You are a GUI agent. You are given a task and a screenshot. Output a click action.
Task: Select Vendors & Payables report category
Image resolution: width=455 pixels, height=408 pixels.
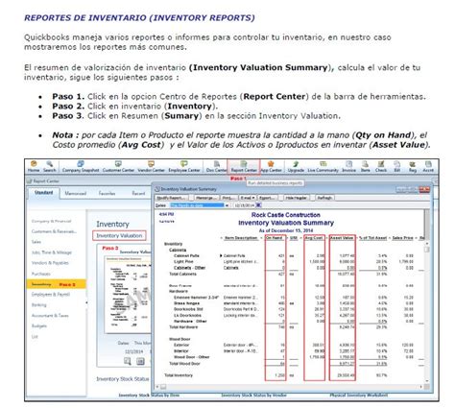click(50, 263)
